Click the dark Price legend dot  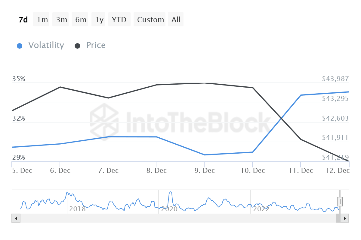[78, 46]
